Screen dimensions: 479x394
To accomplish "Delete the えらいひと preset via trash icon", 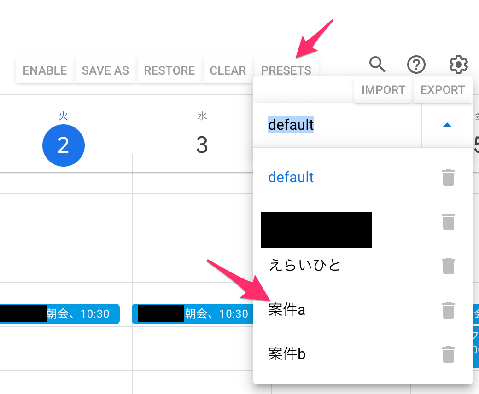I will pyautogui.click(x=449, y=266).
